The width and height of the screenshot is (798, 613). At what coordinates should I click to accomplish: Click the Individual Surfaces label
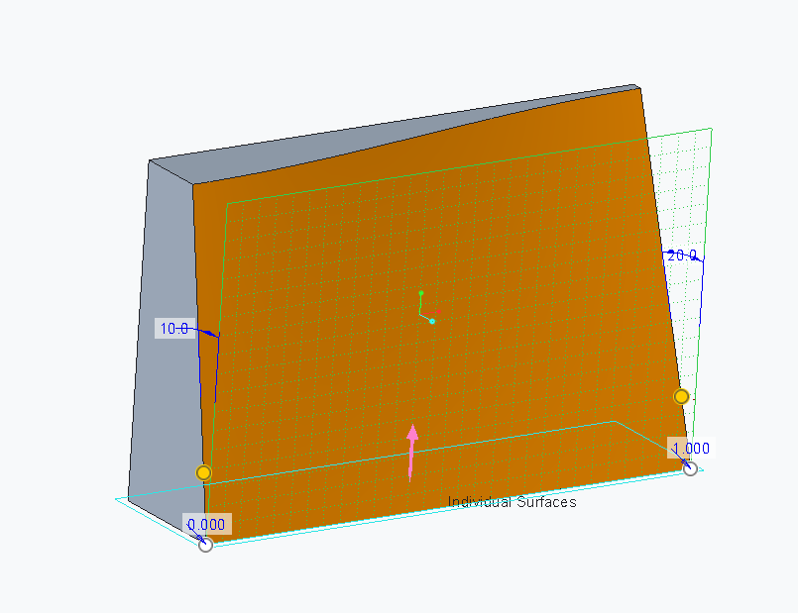pyautogui.click(x=511, y=502)
